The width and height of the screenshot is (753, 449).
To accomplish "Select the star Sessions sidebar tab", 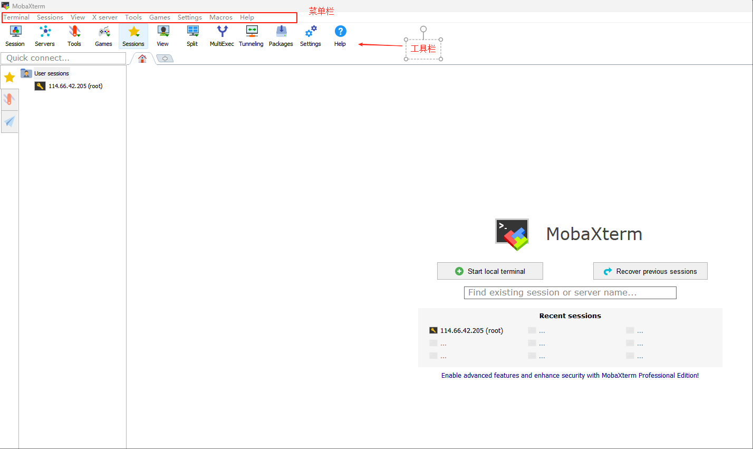I will 9,78.
